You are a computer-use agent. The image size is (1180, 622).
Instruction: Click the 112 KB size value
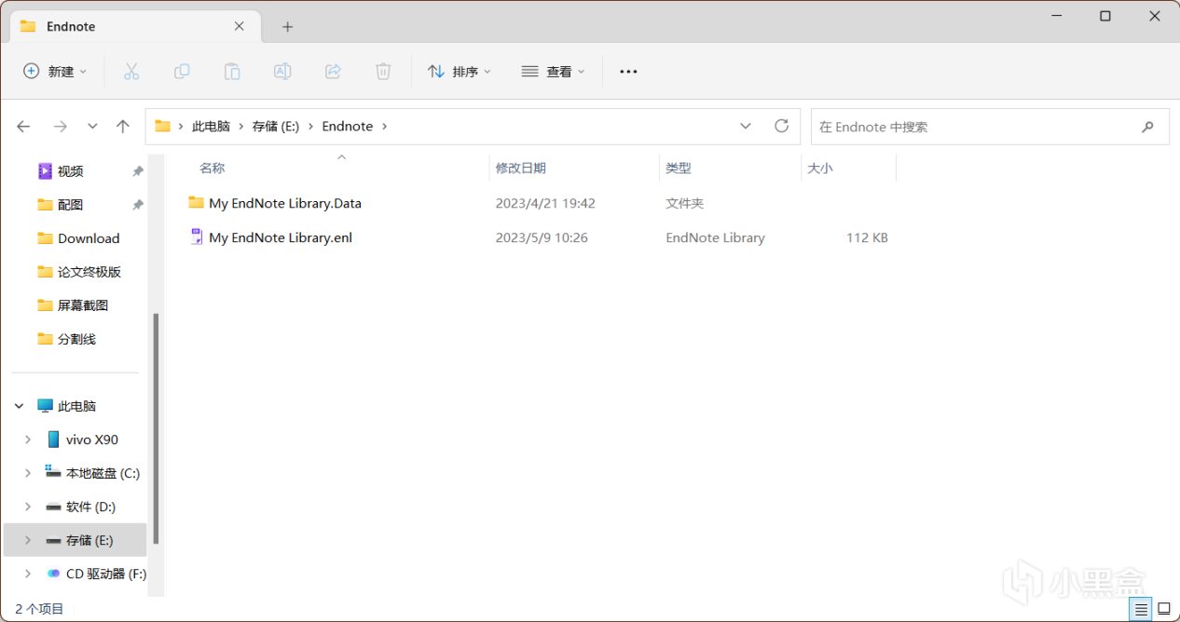[x=867, y=237]
